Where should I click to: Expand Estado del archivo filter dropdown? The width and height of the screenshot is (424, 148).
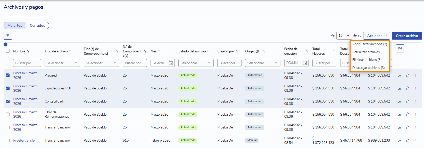pyautogui.click(x=196, y=63)
